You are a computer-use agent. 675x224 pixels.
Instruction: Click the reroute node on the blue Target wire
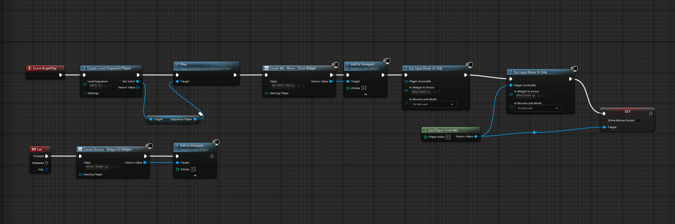[x=534, y=132]
